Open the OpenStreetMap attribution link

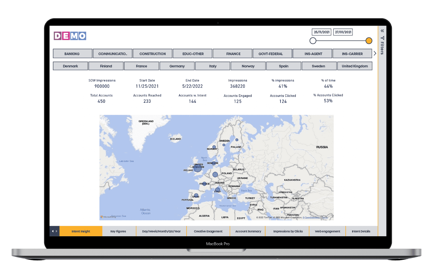[x=312, y=217]
